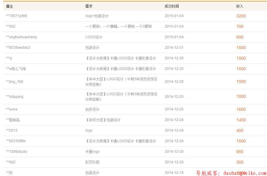Select employer **w我心飞翔

click(x=16, y=69)
